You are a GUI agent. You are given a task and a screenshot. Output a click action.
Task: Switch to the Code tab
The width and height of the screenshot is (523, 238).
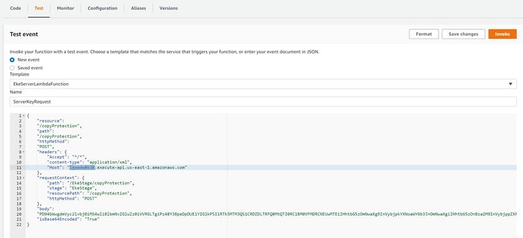click(x=16, y=8)
